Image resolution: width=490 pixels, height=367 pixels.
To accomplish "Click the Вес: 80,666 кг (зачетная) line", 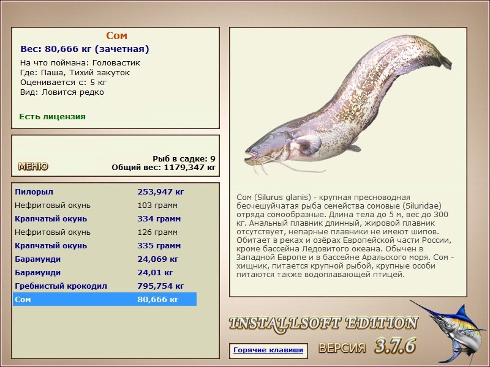I will pyautogui.click(x=85, y=49).
